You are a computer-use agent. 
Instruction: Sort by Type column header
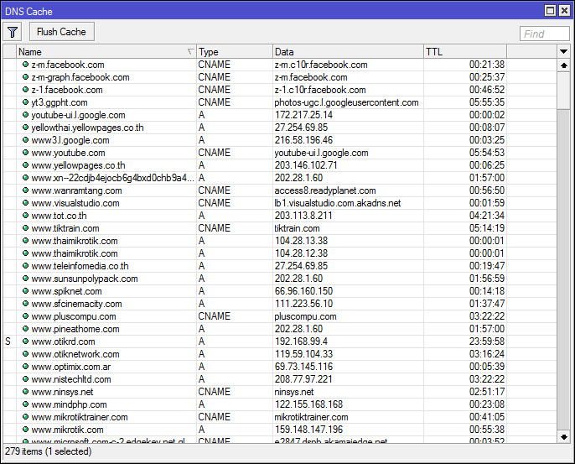235,52
